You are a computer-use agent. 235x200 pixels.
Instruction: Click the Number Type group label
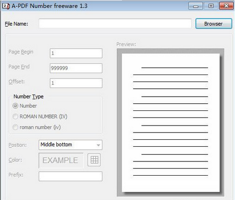(28, 97)
